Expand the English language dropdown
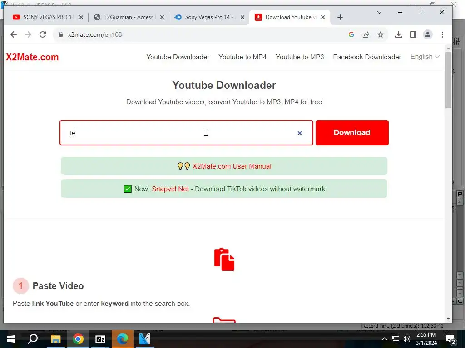The image size is (465, 348). click(425, 57)
